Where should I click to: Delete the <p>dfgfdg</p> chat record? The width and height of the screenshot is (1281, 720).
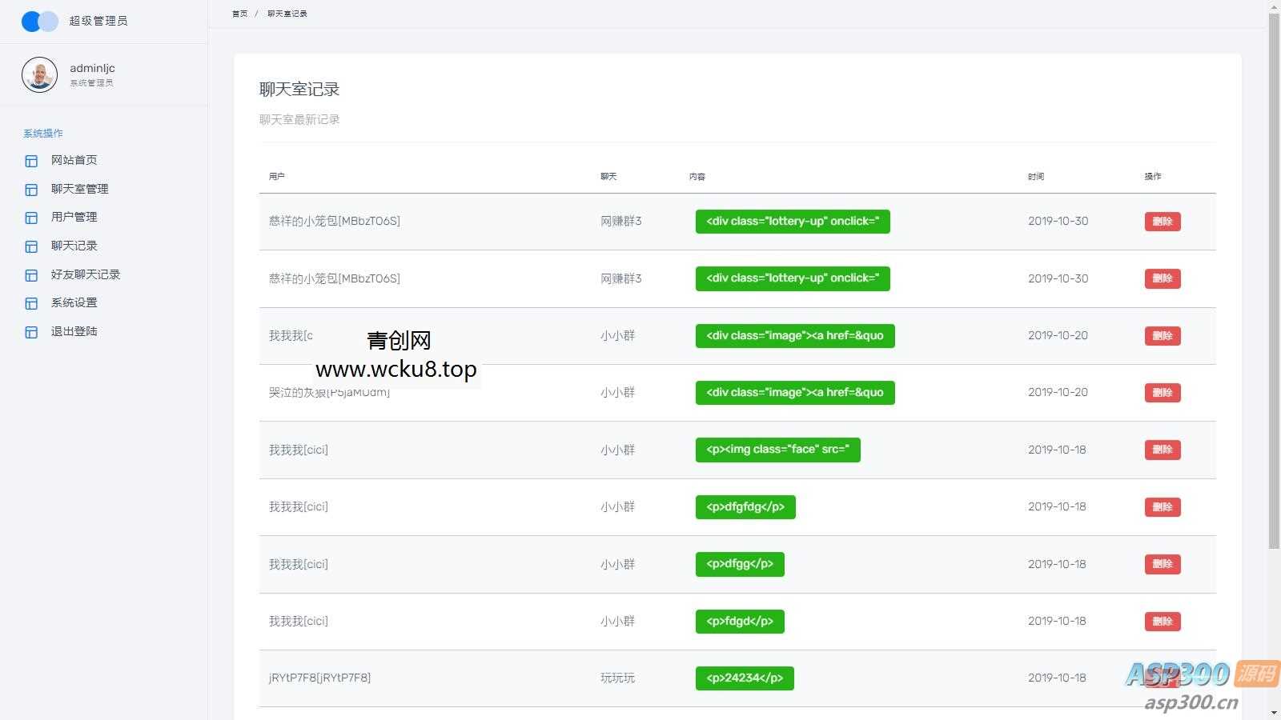point(1162,507)
